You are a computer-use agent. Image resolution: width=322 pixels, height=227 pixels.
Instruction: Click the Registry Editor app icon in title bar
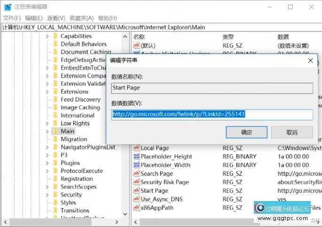(x=6, y=7)
